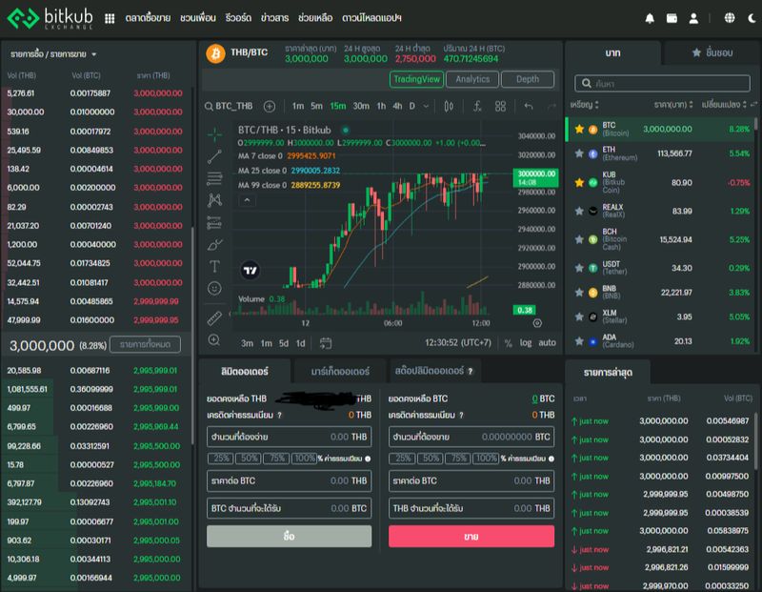The width and height of the screenshot is (762, 592).
Task: Enable log scale below the chart
Action: pos(525,341)
